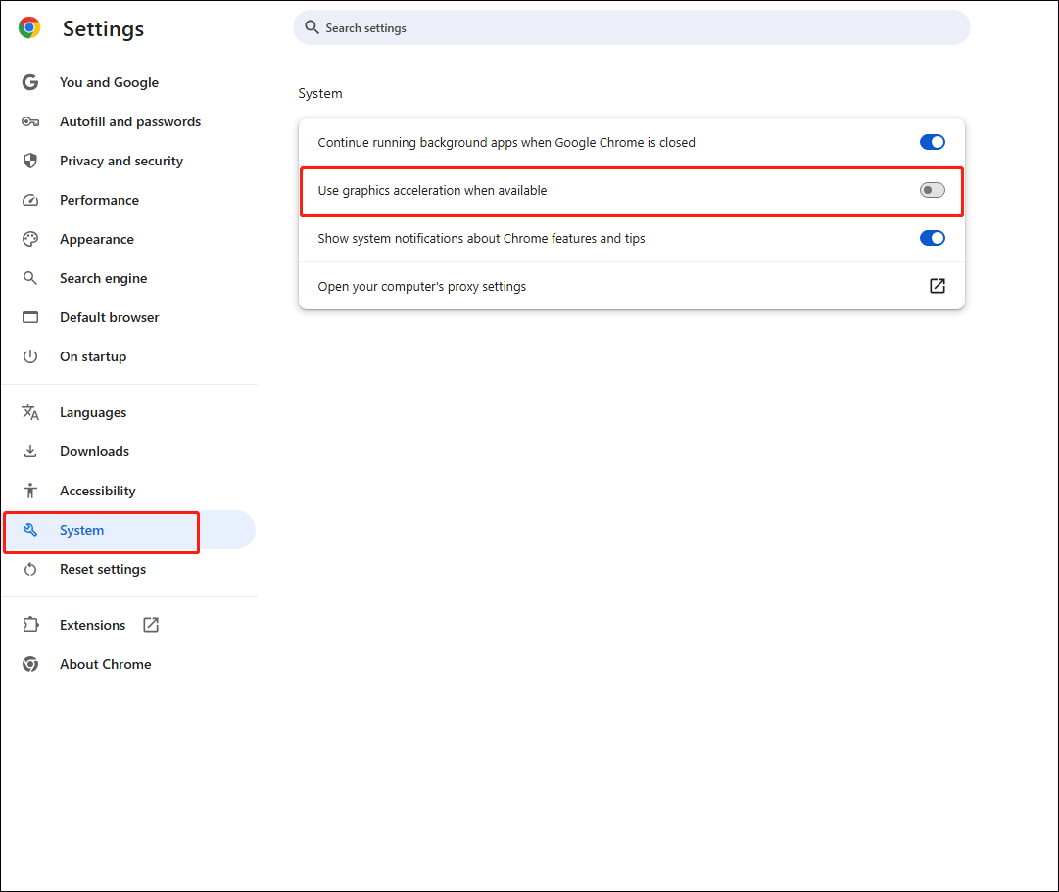Open Languages settings

click(93, 412)
